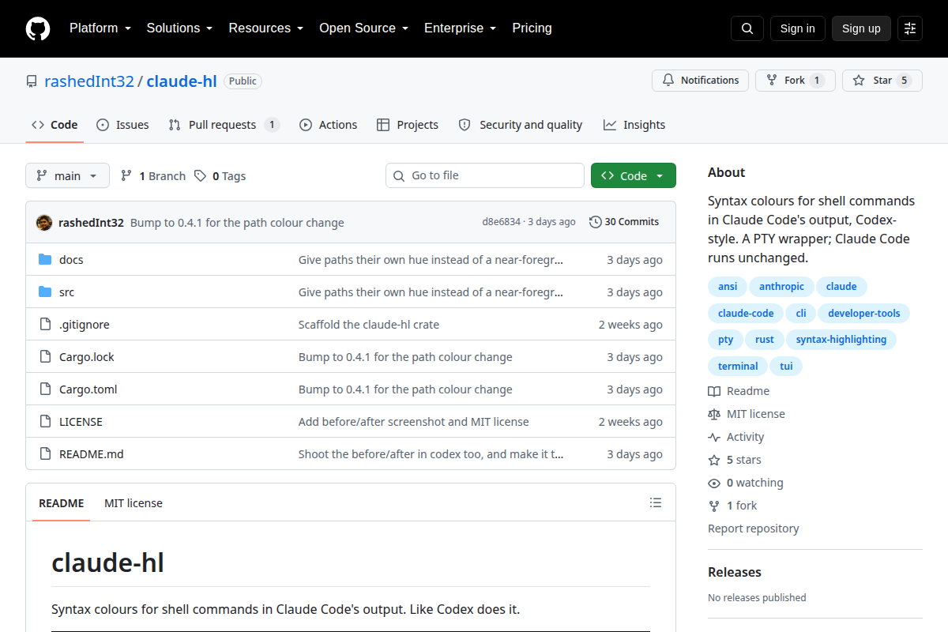Open appearance settings sliders icon

coord(910,28)
